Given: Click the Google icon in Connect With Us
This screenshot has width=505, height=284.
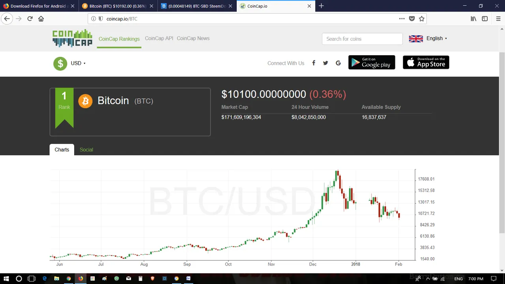Looking at the screenshot, I should tap(338, 63).
